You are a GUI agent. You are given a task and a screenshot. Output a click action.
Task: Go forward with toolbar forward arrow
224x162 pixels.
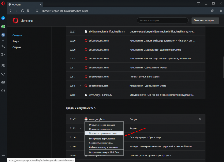pos(16,11)
